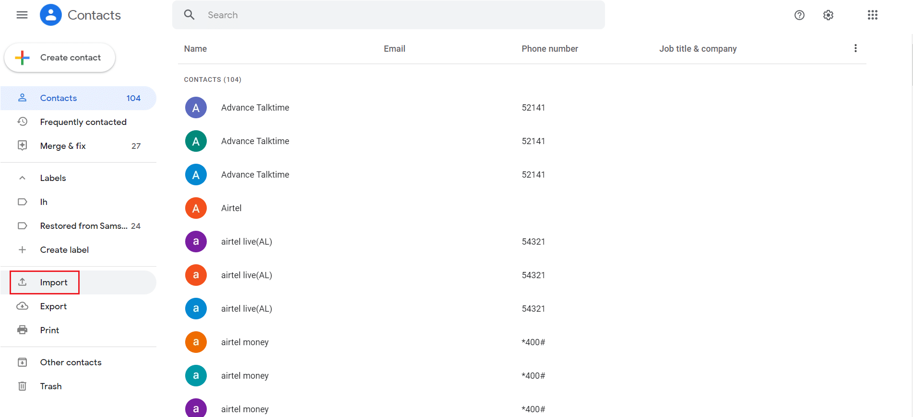
Task: Click the Other contacts archive icon
Action: tap(22, 362)
